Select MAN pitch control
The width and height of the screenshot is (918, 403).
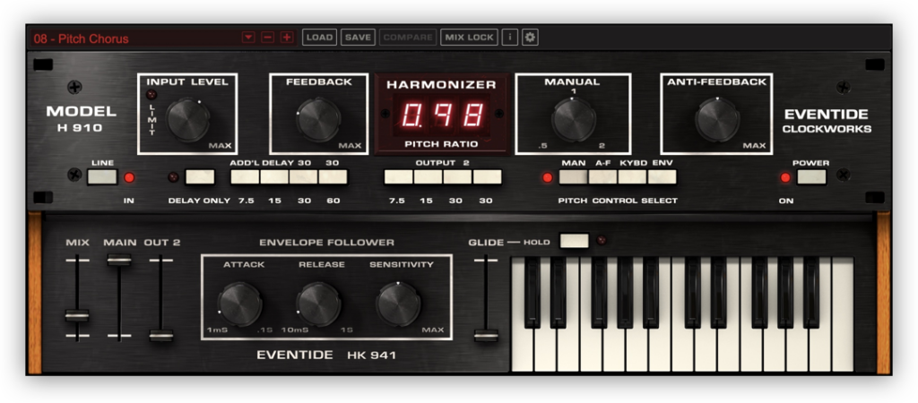(x=574, y=176)
